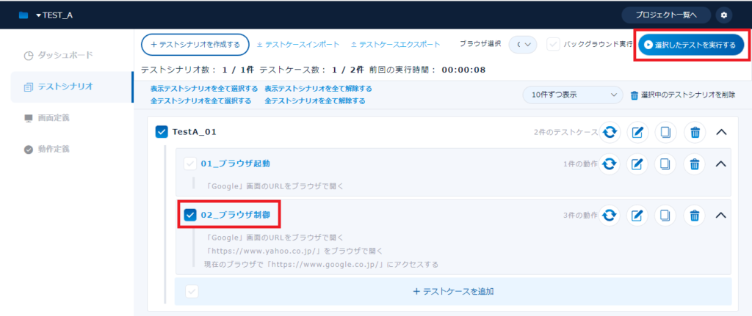
Task: Click the refresh icon on TestA_01 row
Action: point(609,132)
